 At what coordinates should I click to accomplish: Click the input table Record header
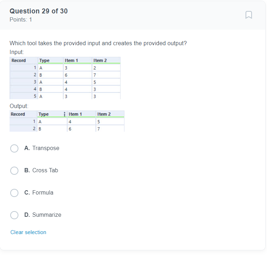(x=24, y=60)
